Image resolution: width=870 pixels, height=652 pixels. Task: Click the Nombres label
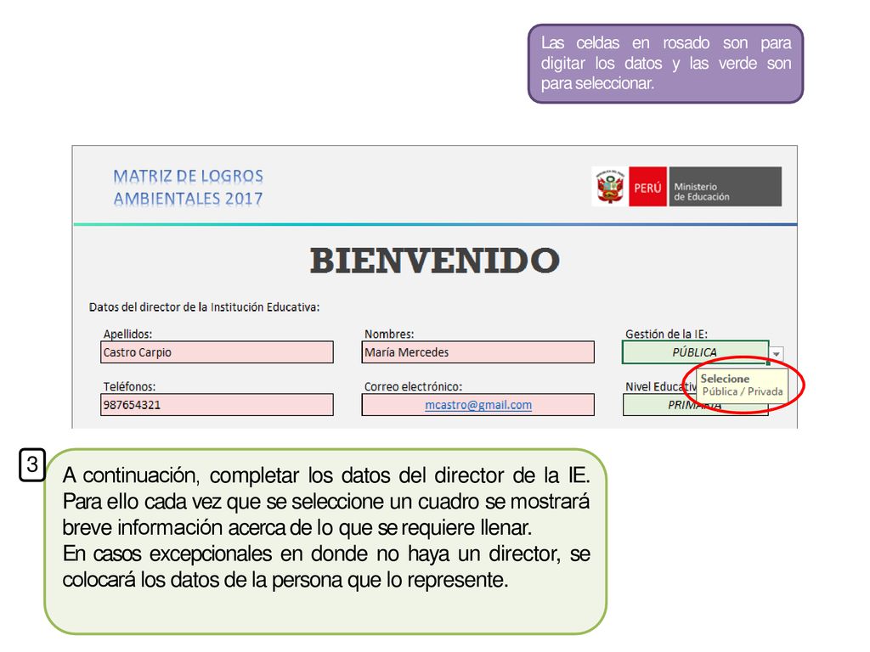(389, 334)
